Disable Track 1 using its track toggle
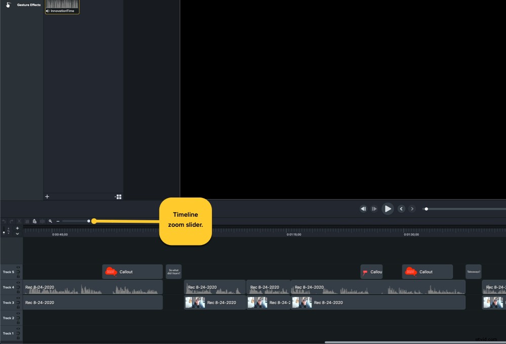Image resolution: width=506 pixels, height=344 pixels. (18, 333)
